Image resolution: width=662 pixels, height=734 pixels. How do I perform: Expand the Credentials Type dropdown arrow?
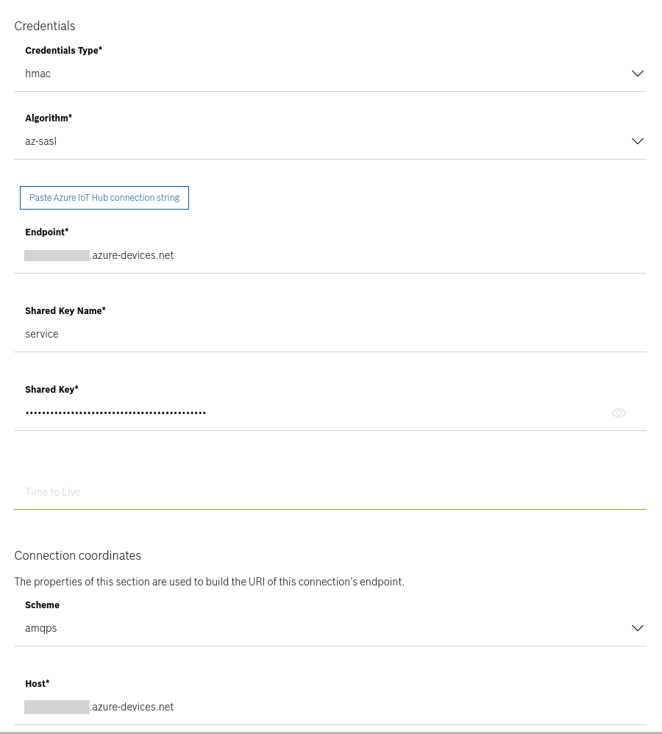click(637, 74)
